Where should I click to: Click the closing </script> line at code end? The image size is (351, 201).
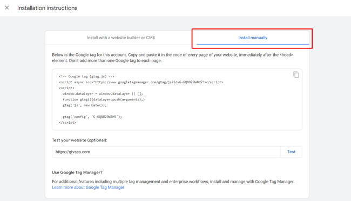(67, 123)
